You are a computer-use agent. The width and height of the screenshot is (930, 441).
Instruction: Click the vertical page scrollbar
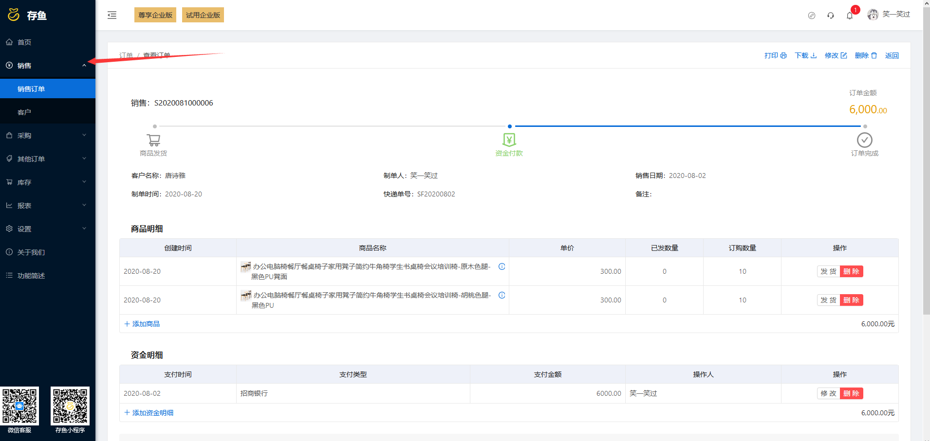(x=926, y=160)
